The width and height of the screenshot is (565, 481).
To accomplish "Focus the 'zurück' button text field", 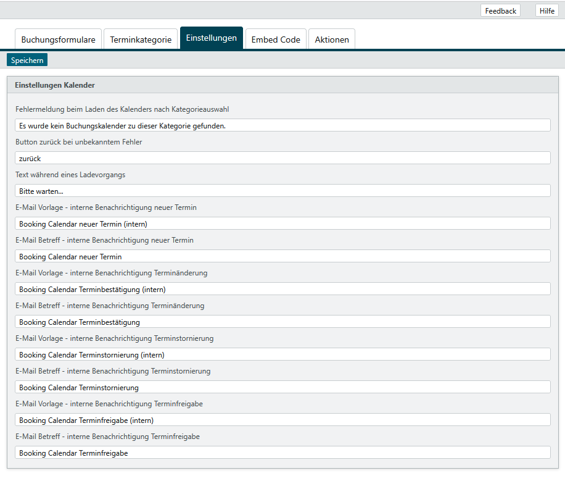I will [282, 158].
